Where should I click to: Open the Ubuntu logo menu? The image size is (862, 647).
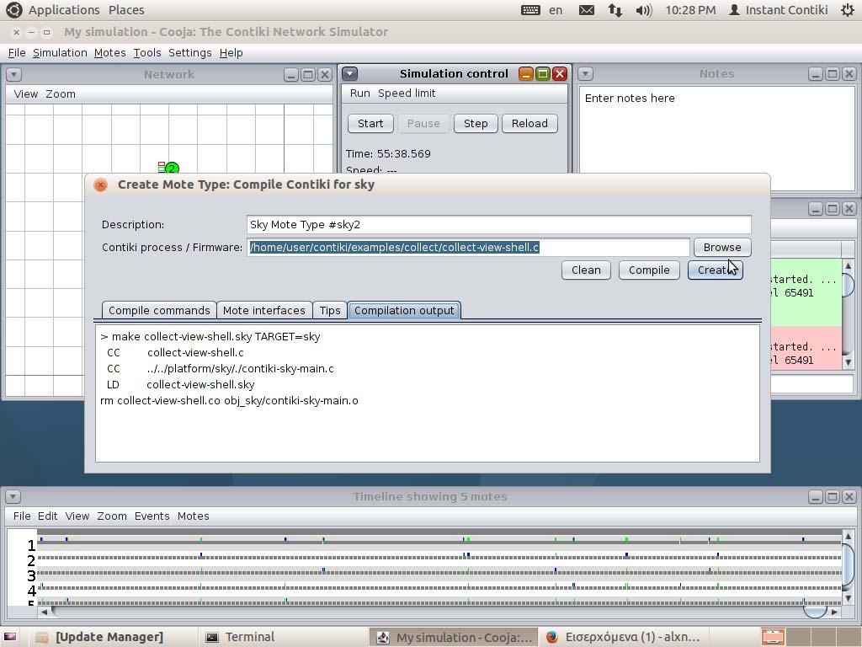coord(13,9)
